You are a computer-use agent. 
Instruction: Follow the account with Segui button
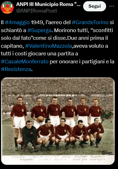94,6
